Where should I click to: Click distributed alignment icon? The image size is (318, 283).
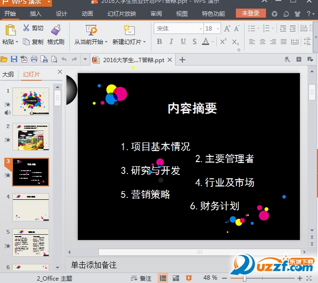pyautogui.click(x=295, y=42)
